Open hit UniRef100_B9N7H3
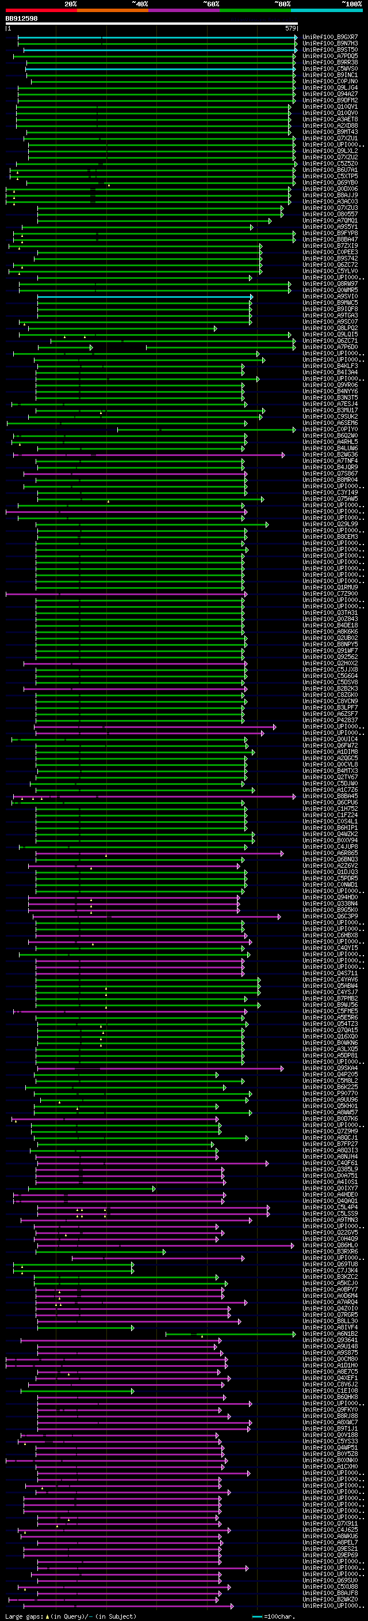This screenshot has width=368, height=1621. [330, 44]
